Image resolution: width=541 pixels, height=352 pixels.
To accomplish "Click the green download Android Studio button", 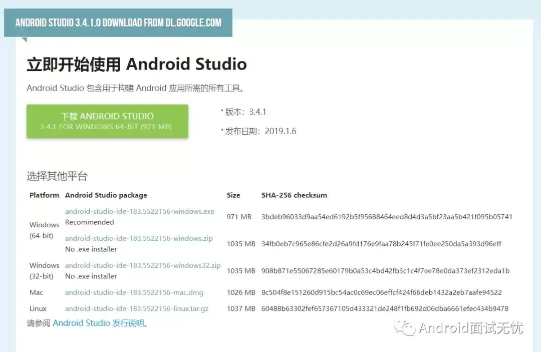I will tap(107, 121).
